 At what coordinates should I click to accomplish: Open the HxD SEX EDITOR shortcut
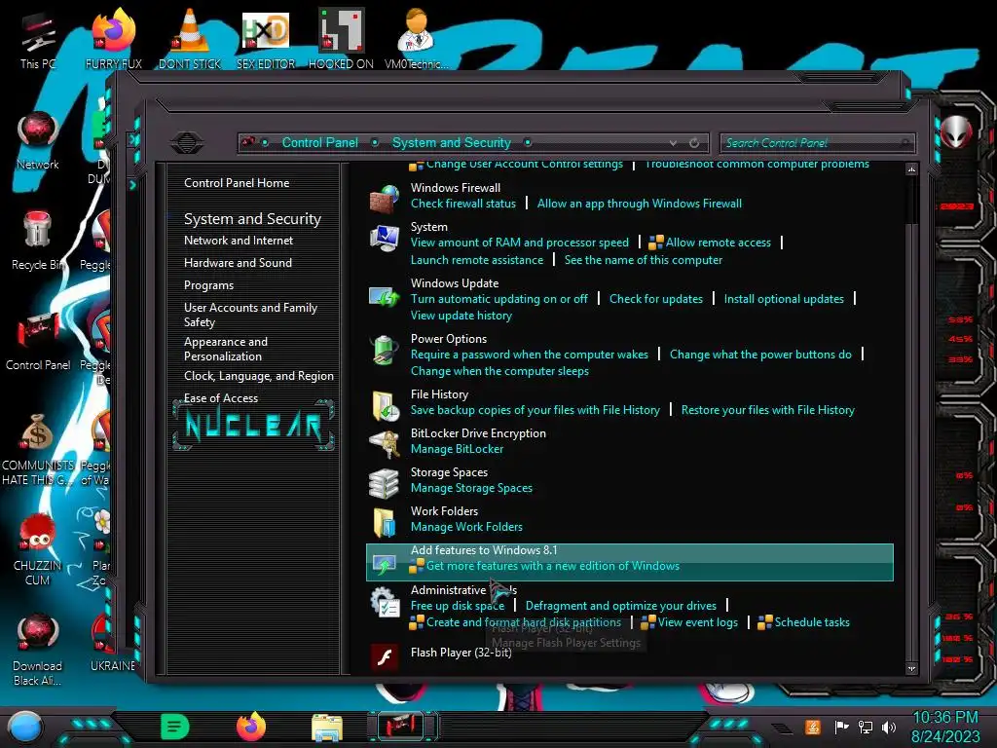point(265,38)
